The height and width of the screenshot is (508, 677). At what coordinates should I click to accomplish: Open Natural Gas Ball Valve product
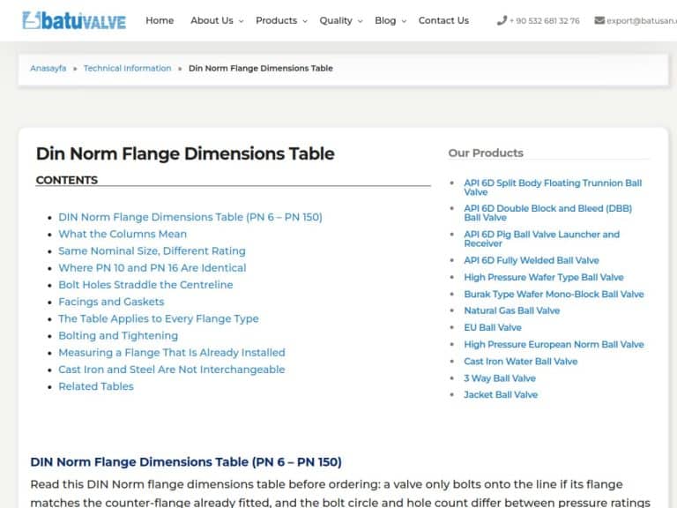tap(511, 310)
